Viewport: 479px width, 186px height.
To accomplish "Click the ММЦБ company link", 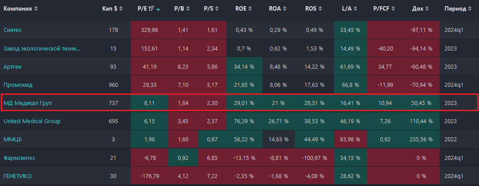I will click(x=13, y=139).
